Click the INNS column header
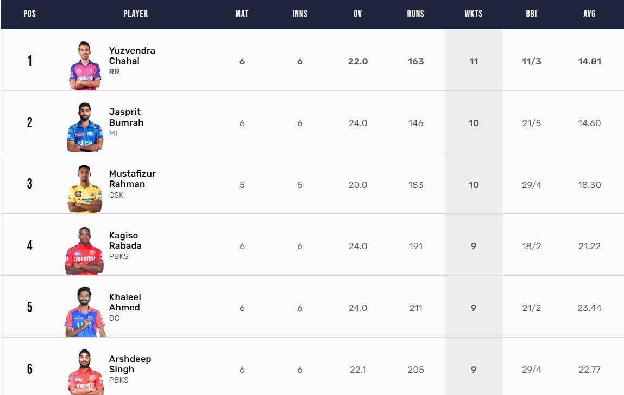 coord(300,14)
